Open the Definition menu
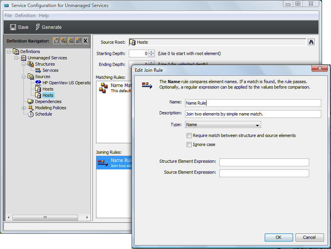Image resolution: width=331 pixels, height=249 pixels. pos(25,16)
